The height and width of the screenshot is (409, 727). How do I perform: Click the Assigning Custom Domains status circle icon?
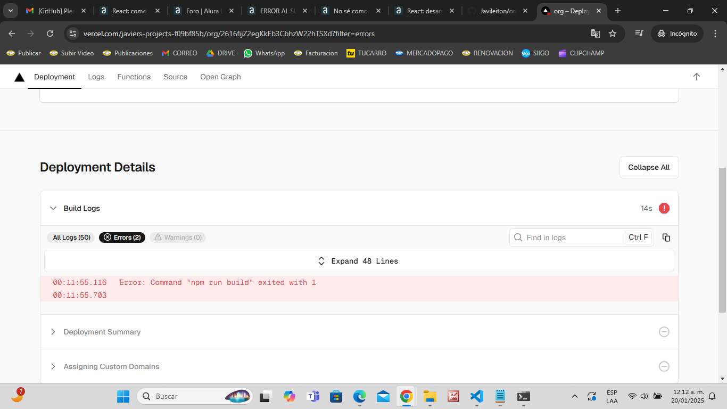664,366
